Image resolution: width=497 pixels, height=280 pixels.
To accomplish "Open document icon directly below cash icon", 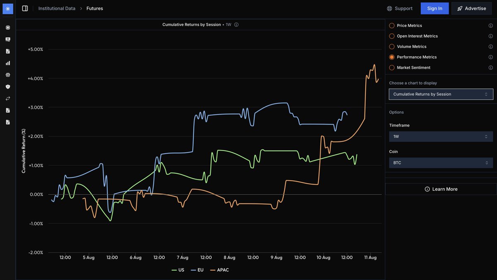I will [8, 51].
